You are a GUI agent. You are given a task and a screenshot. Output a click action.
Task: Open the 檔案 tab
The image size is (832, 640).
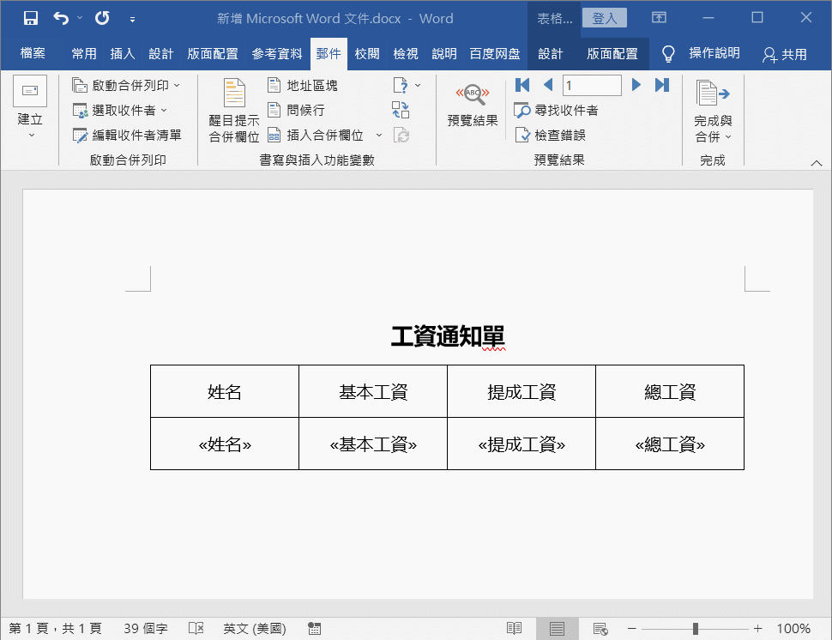(x=33, y=53)
